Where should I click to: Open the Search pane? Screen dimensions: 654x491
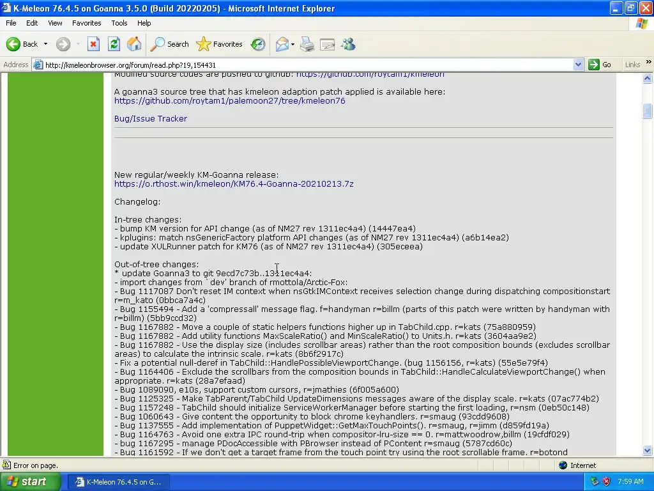point(170,44)
